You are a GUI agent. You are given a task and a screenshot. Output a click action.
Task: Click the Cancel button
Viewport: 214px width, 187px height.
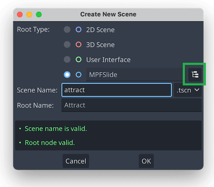[x=76, y=161]
